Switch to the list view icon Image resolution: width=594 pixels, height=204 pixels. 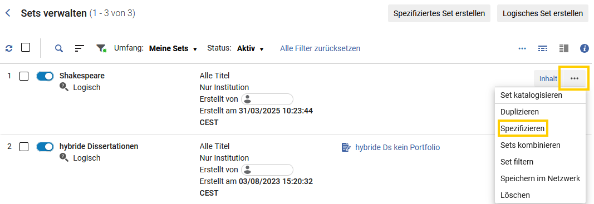[543, 48]
